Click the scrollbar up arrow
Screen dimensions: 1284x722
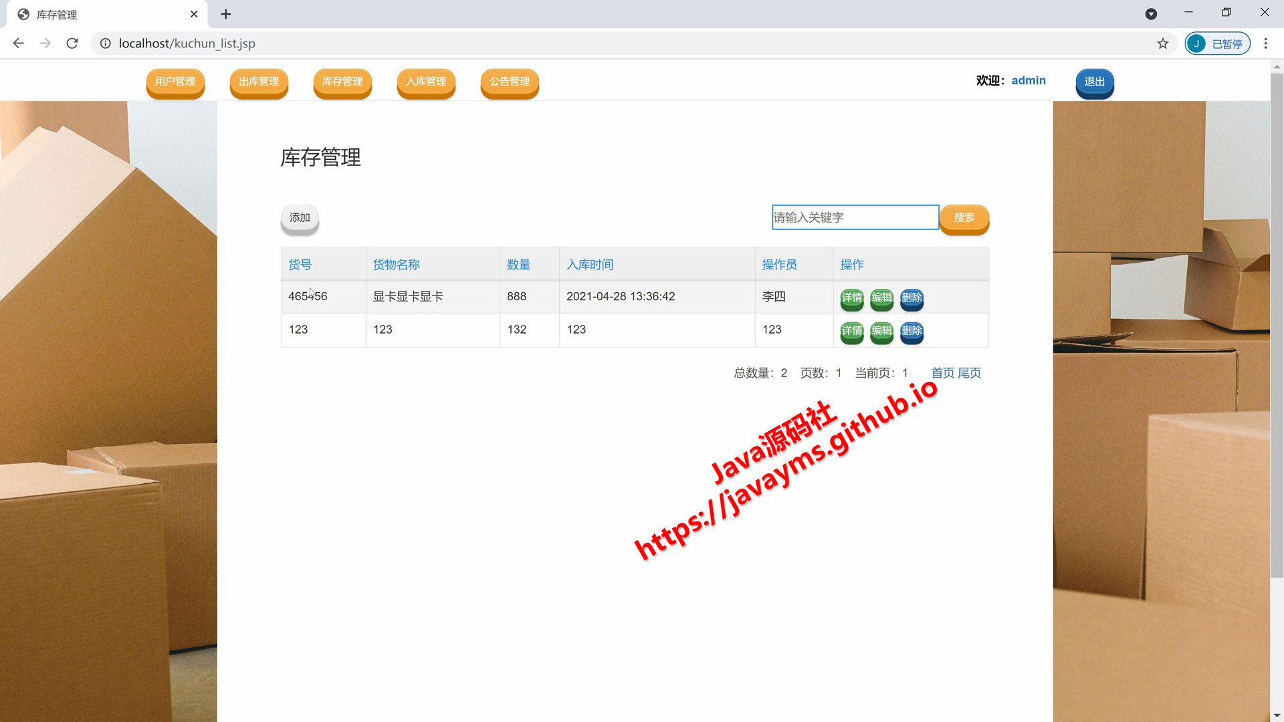pos(1277,66)
